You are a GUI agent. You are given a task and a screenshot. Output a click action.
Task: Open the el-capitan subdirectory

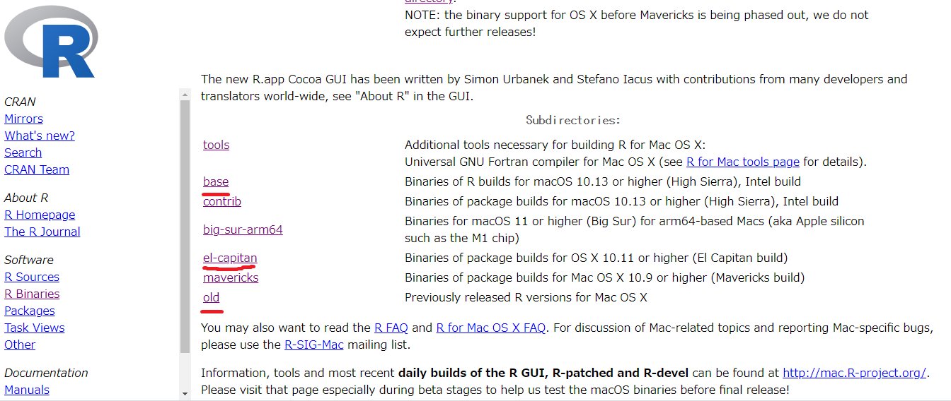pyautogui.click(x=230, y=258)
